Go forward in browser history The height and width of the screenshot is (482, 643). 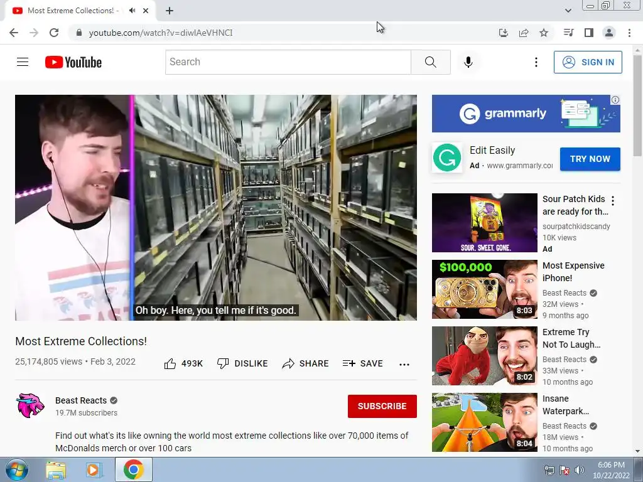(34, 33)
